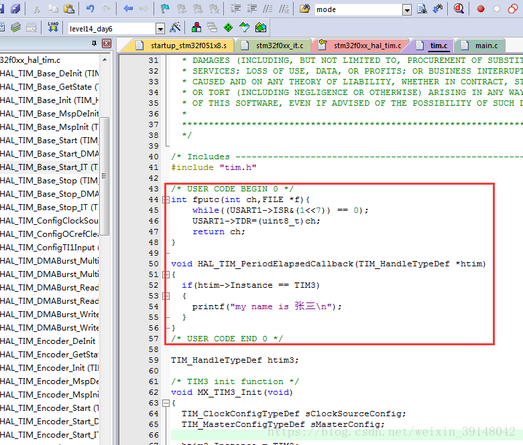Toggle breakpoint with the red dot
The image size is (523, 445).
[x=481, y=9]
